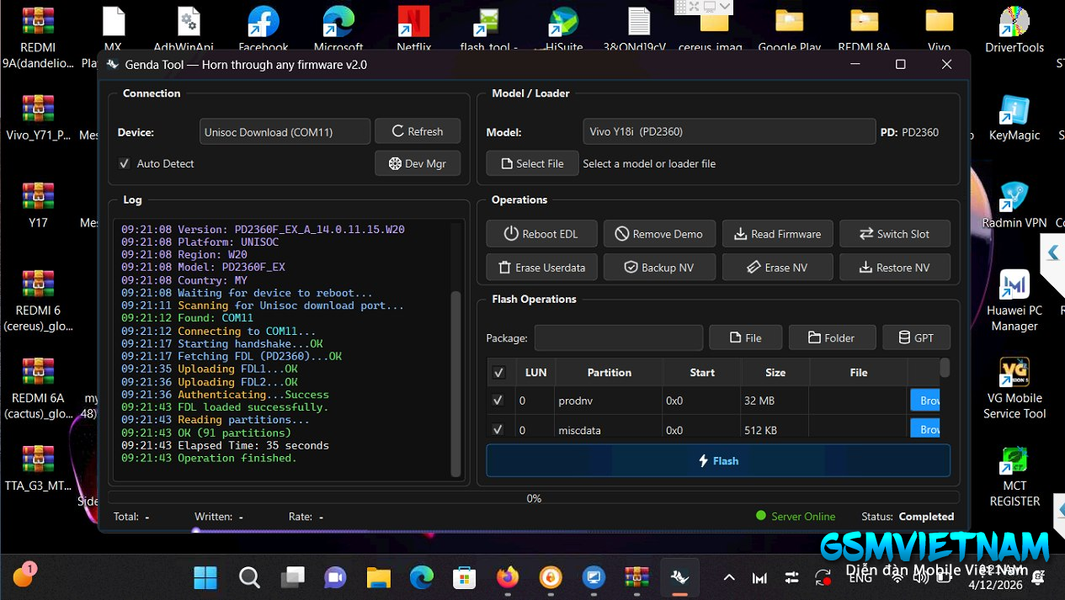Show hidden system tray icons chevron
This screenshot has width=1065, height=600.
729,577
